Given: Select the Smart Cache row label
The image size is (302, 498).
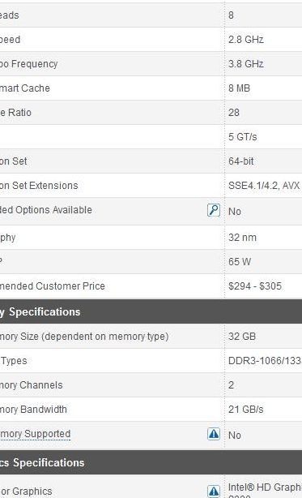Looking at the screenshot, I should pos(25,88).
